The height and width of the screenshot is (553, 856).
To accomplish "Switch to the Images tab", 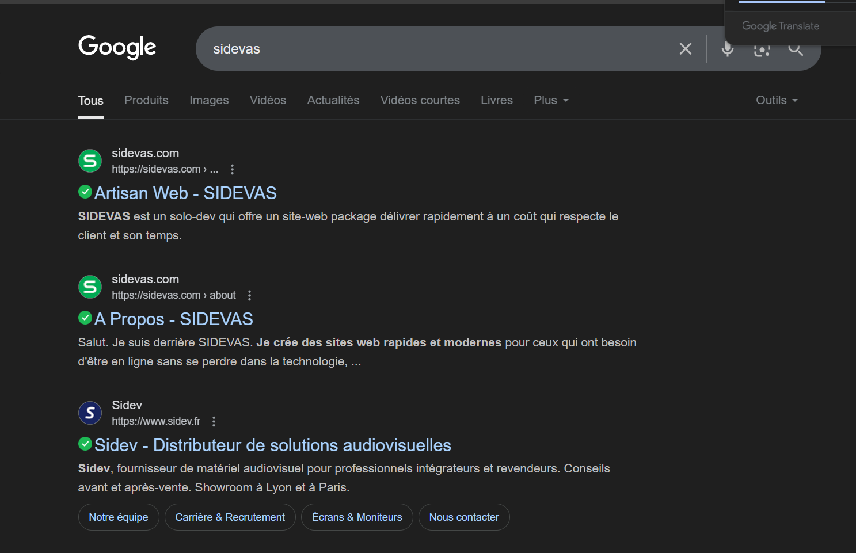I will [x=209, y=100].
